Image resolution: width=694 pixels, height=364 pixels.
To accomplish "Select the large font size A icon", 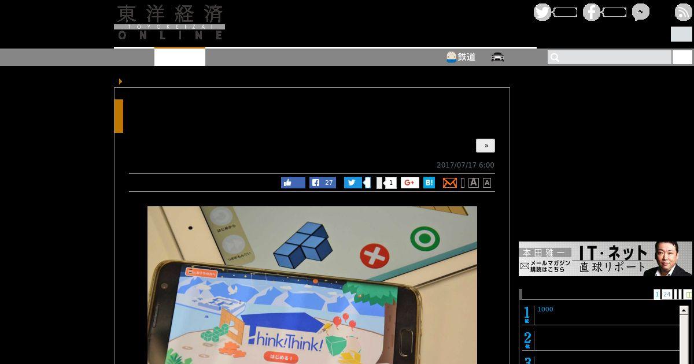I will [x=474, y=183].
